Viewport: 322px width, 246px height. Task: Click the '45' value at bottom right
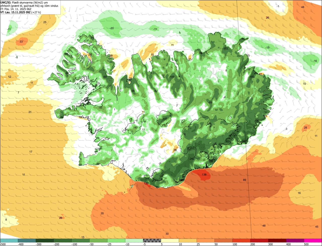(x=317, y=227)
